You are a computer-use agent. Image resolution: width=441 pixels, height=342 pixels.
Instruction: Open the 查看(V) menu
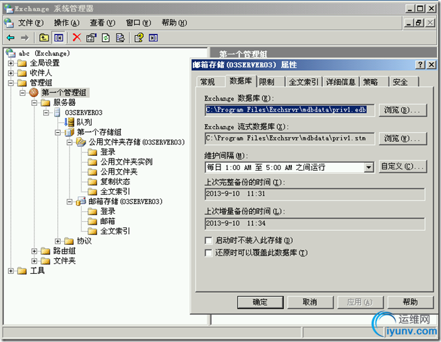(x=102, y=23)
